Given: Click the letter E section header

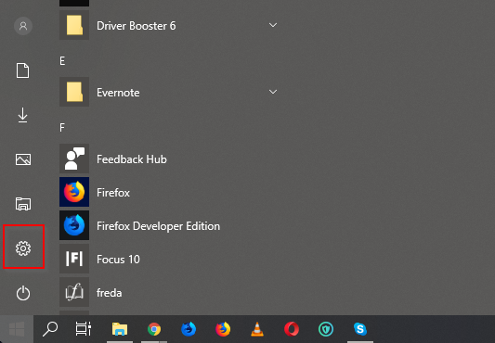Looking at the screenshot, I should coord(62,61).
